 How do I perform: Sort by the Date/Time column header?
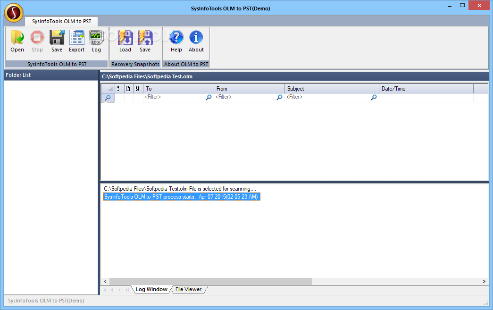point(426,89)
